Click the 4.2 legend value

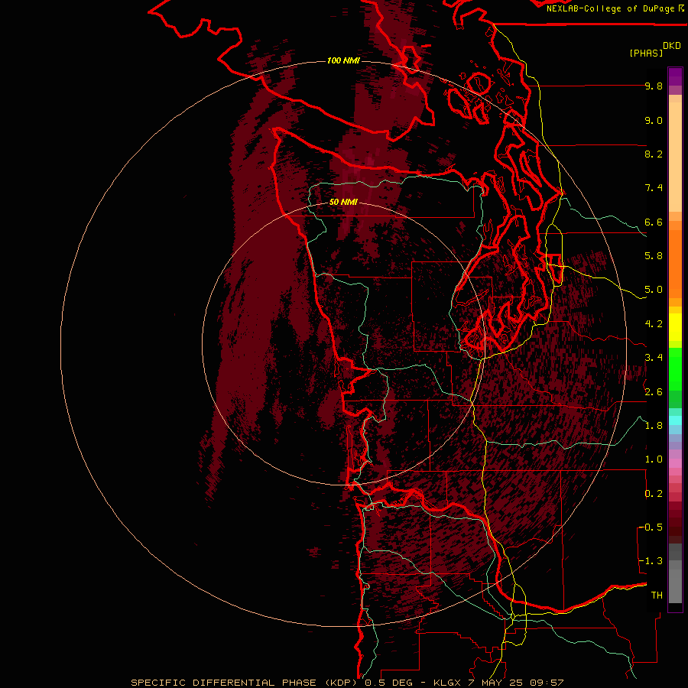tap(654, 324)
